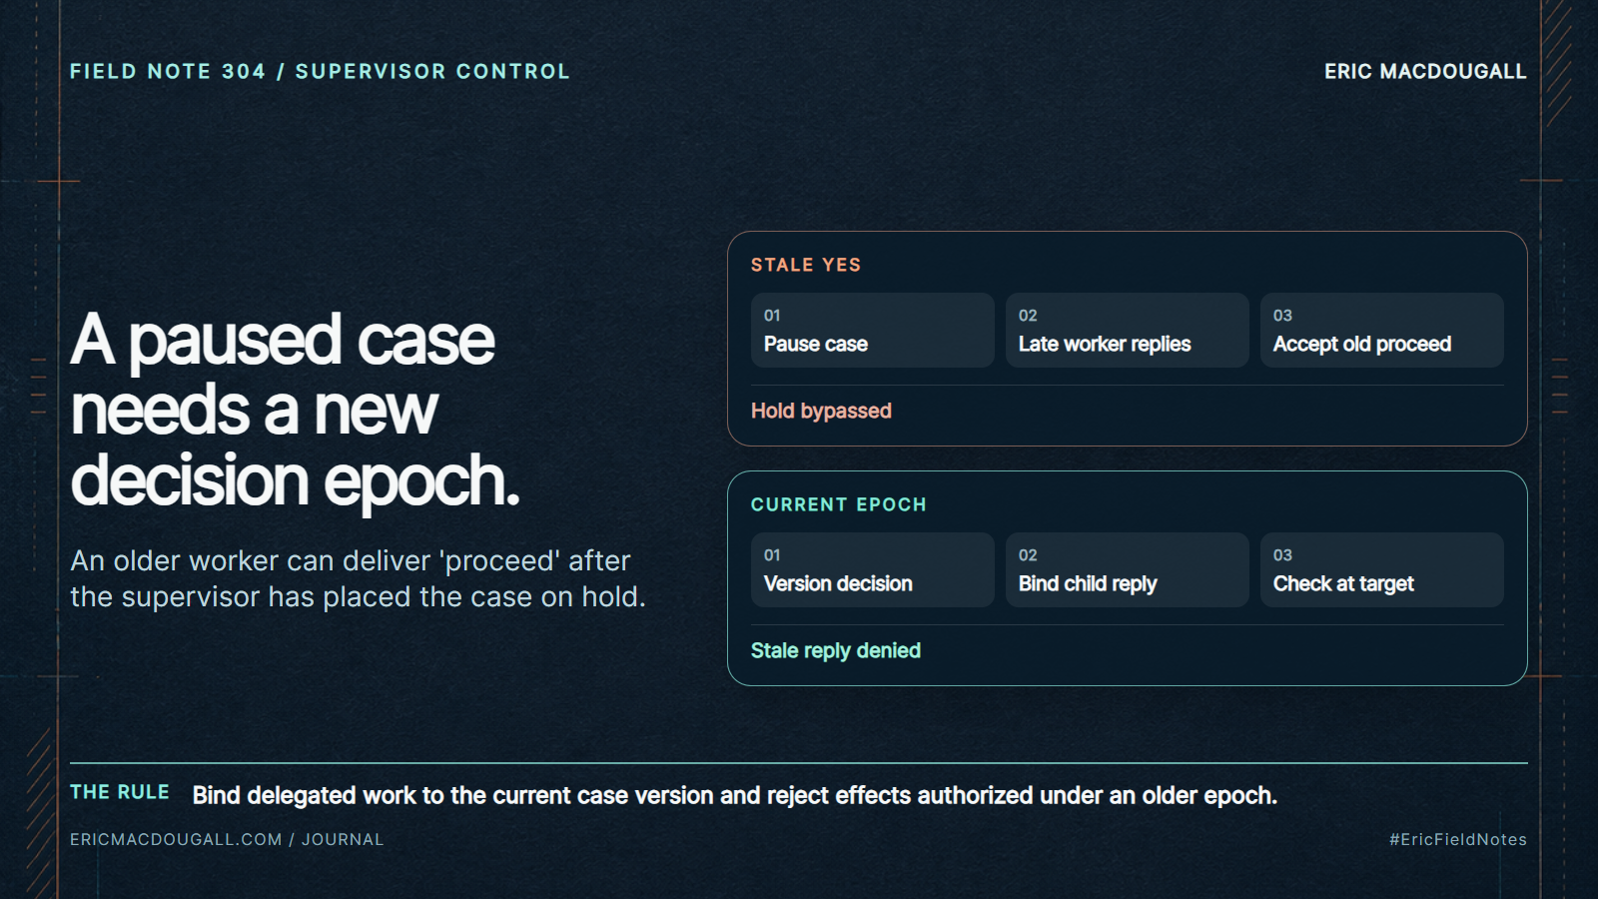Click the 'Hold bypassed' result text

pos(821,411)
